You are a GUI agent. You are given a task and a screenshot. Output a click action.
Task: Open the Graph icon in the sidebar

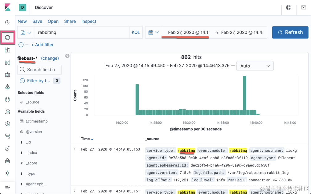pyautogui.click(x=7, y=173)
